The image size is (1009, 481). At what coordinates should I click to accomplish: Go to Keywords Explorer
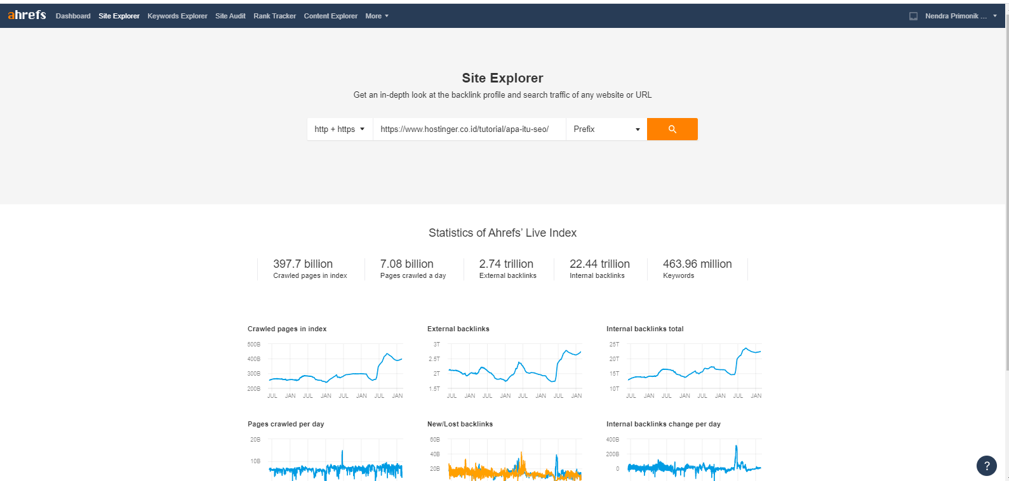[x=177, y=16]
